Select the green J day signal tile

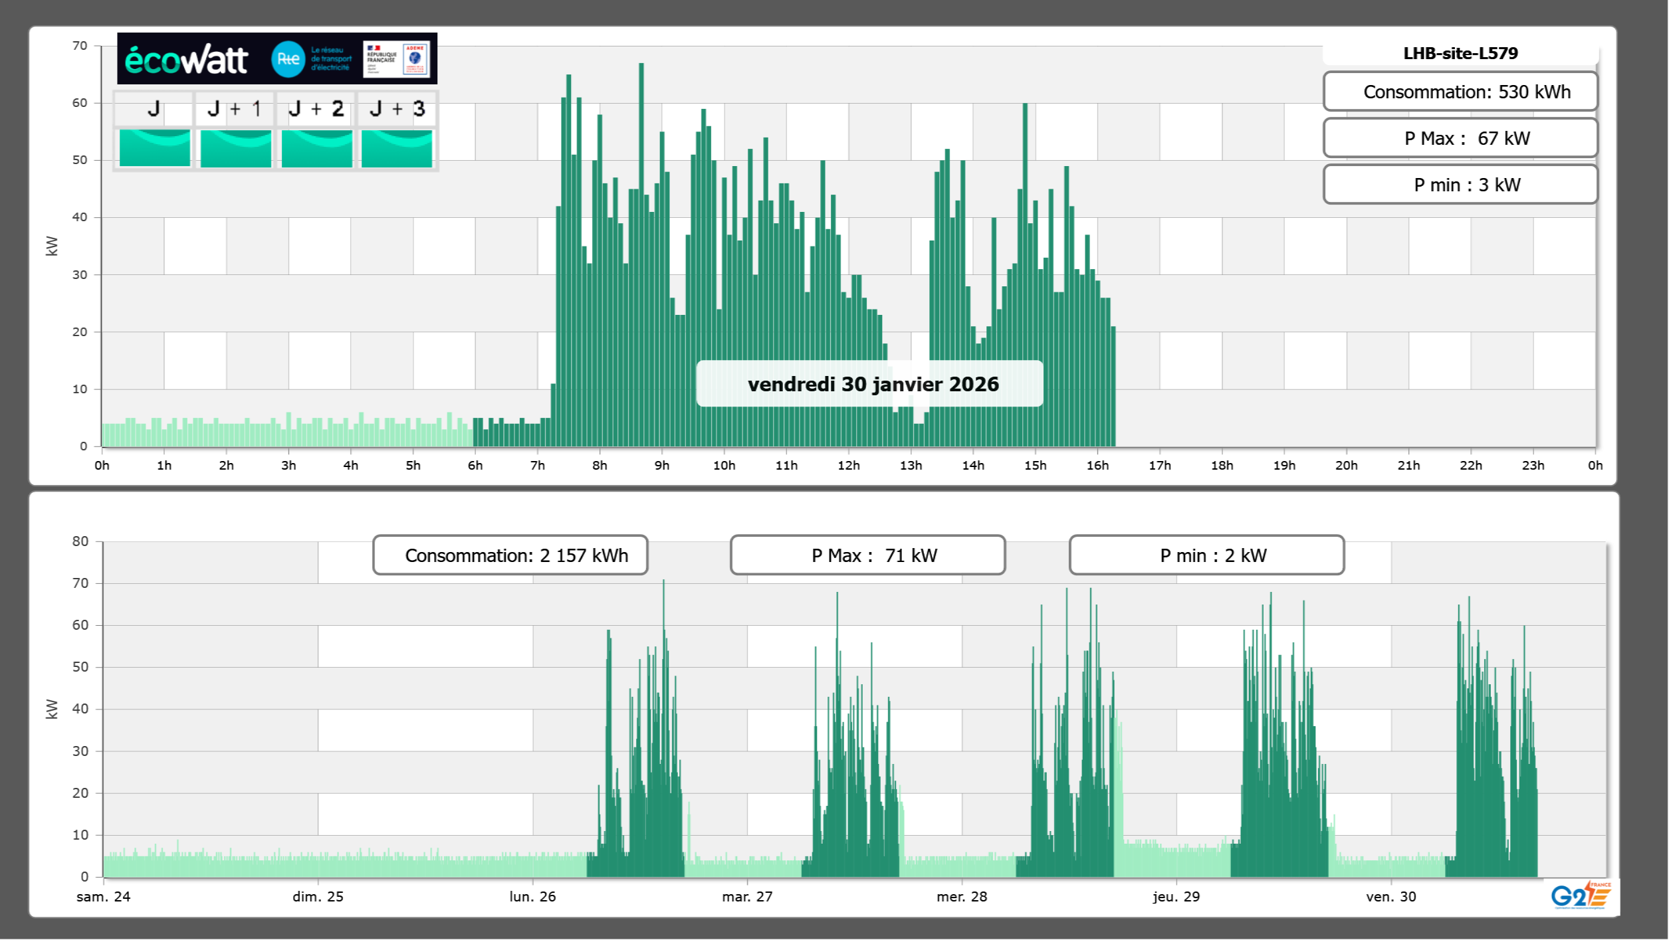(x=154, y=147)
